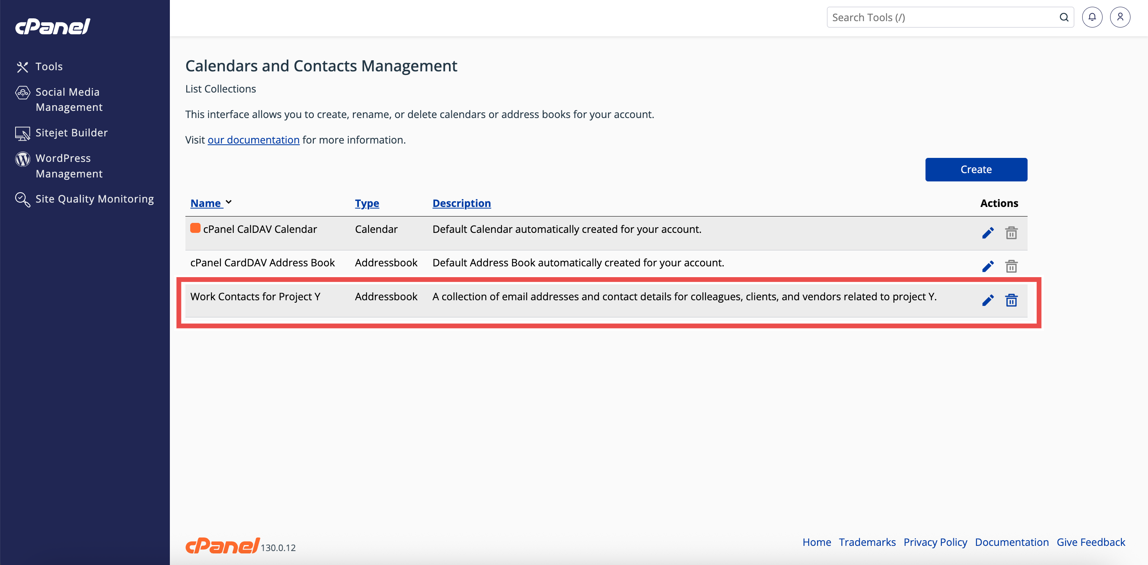Sort collections by Description column
1148x565 pixels.
click(461, 203)
